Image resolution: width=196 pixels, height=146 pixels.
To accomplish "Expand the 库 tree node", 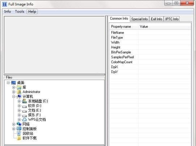I will [14, 87].
